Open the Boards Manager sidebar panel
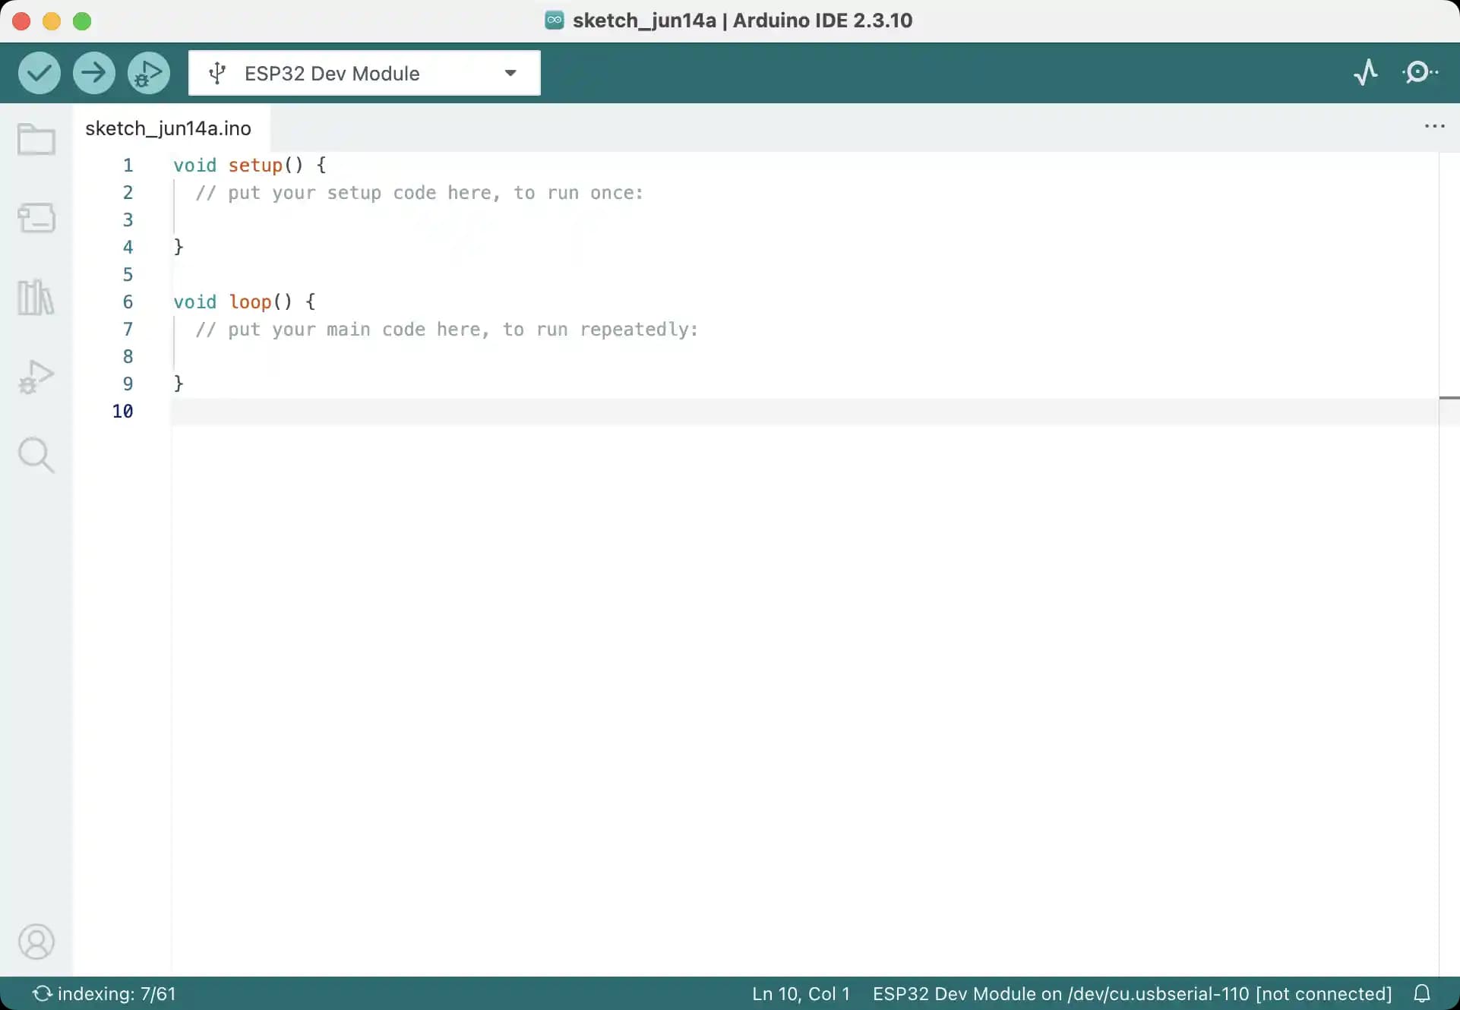Image resolution: width=1460 pixels, height=1010 pixels. click(x=36, y=218)
